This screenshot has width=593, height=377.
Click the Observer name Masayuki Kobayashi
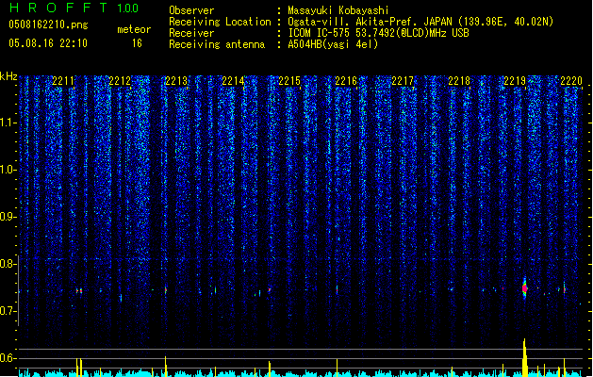click(x=338, y=10)
